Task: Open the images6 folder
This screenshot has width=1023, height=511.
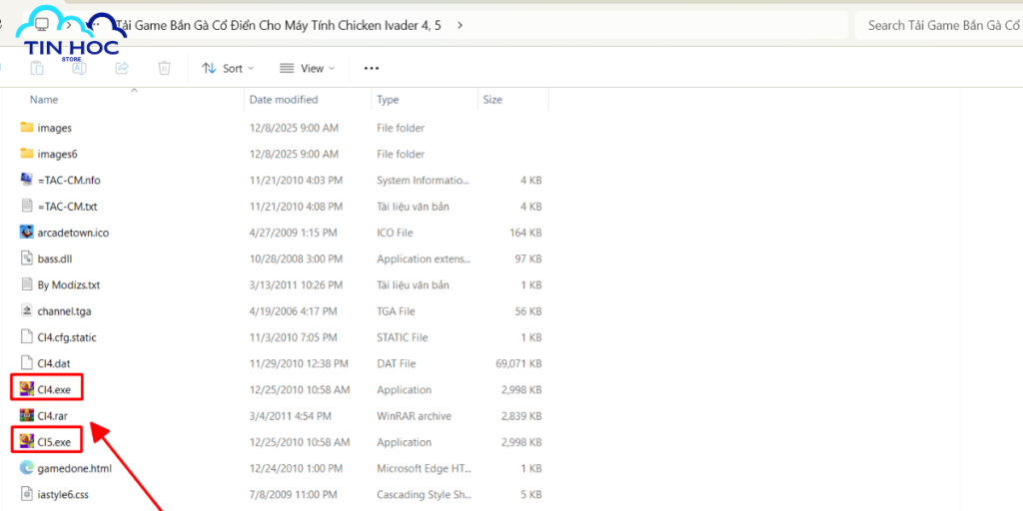Action: [56, 154]
